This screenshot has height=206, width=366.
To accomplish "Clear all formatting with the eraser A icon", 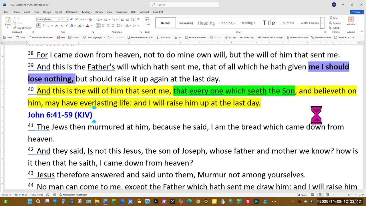I will pyautogui.click(x=90, y=19).
